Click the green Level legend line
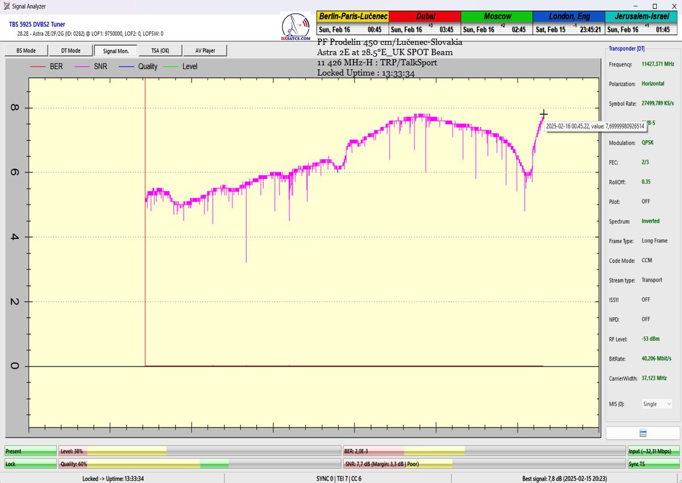Screen dimensions: 682x483 pyautogui.click(x=170, y=66)
